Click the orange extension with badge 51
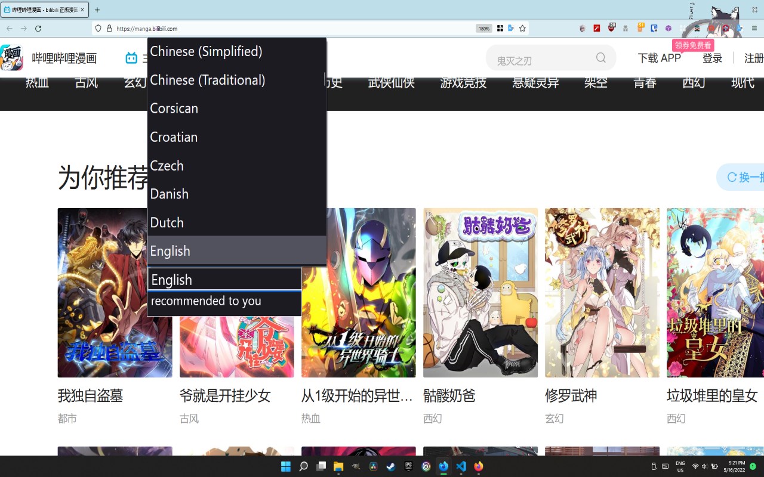This screenshot has width=764, height=477. [640, 27]
